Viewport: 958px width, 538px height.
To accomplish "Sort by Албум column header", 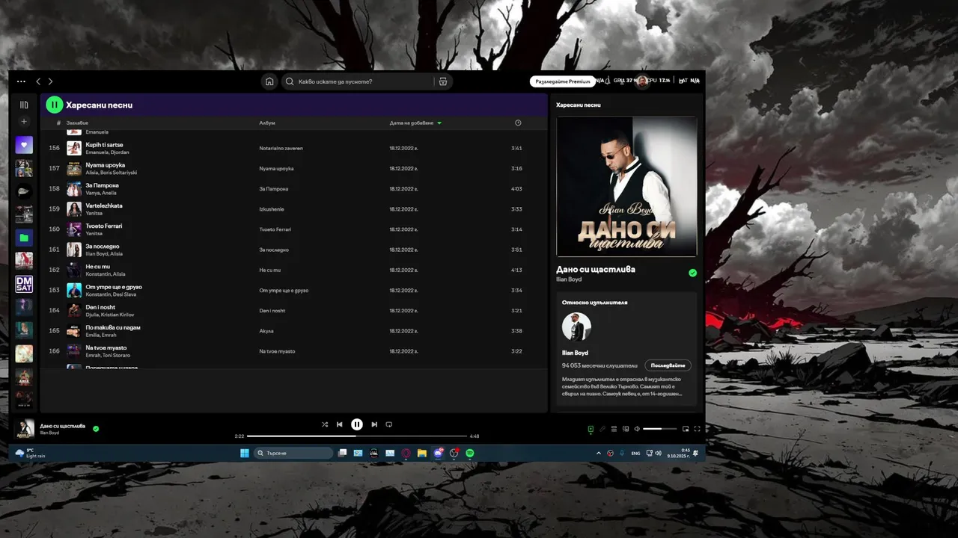I will click(267, 123).
